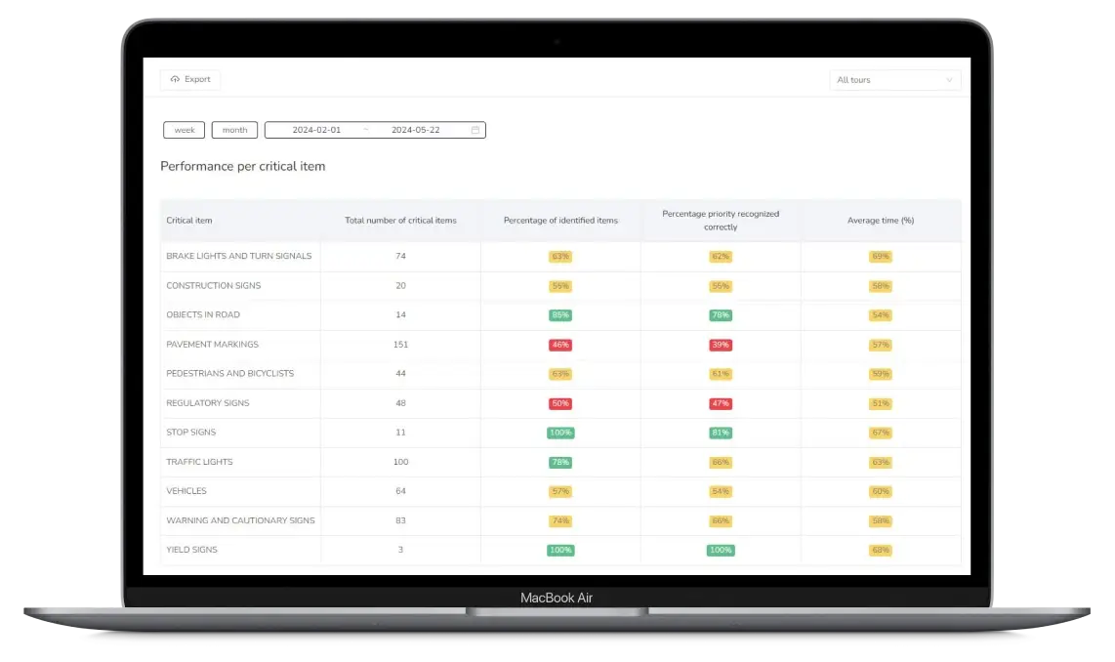Select the TRAFFIC LIGHTS row label
Viewport: 1115px width, 662px height.
tap(199, 462)
